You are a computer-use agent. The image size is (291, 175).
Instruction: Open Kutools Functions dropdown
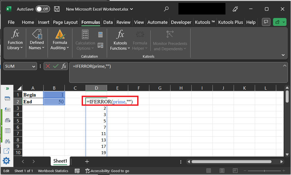(x=120, y=40)
